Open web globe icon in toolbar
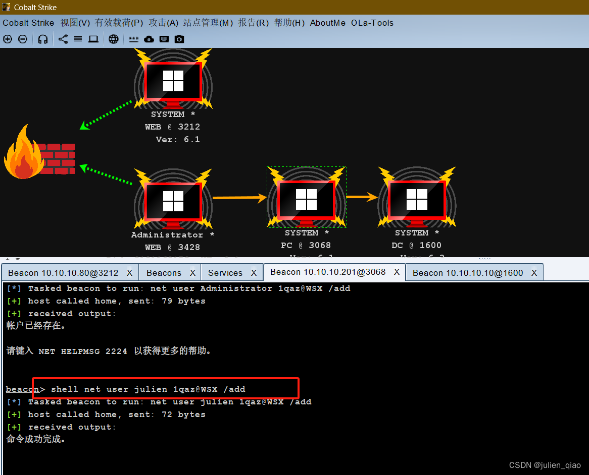 [x=114, y=39]
